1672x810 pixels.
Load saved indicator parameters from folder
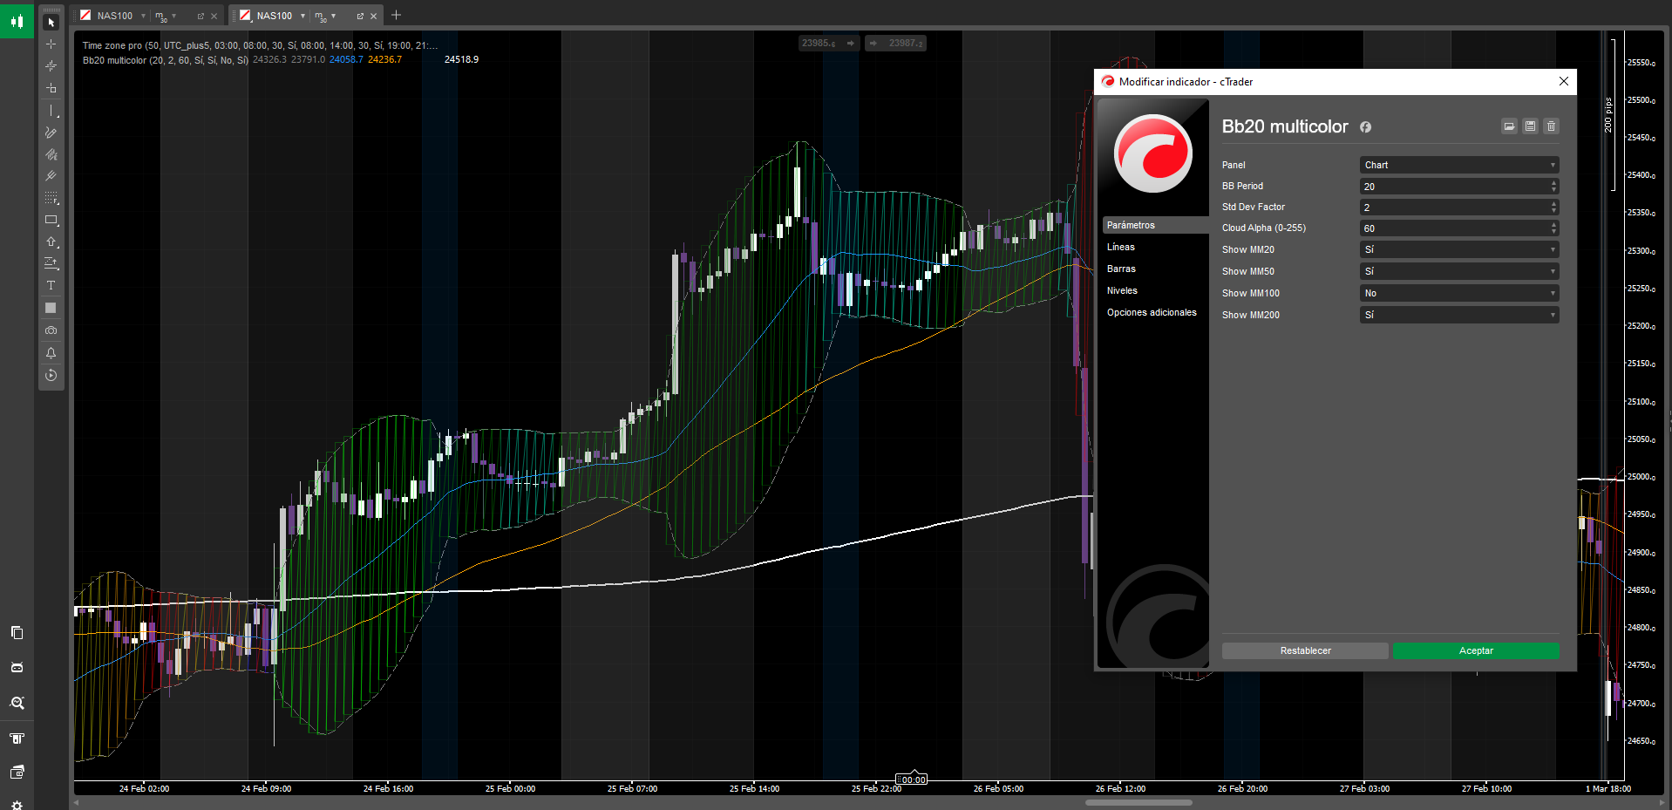1509,126
